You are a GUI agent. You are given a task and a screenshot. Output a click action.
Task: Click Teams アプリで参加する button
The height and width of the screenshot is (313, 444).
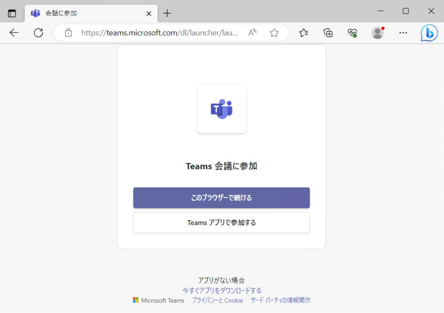point(222,223)
